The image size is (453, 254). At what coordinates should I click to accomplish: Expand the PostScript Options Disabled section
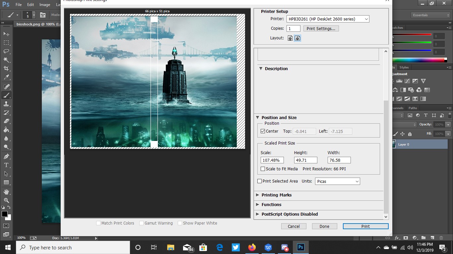pos(257,214)
